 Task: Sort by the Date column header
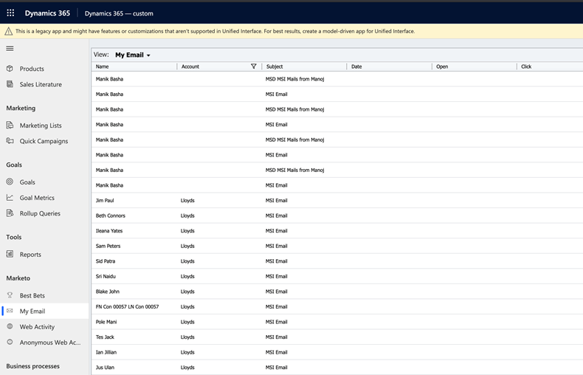click(356, 66)
